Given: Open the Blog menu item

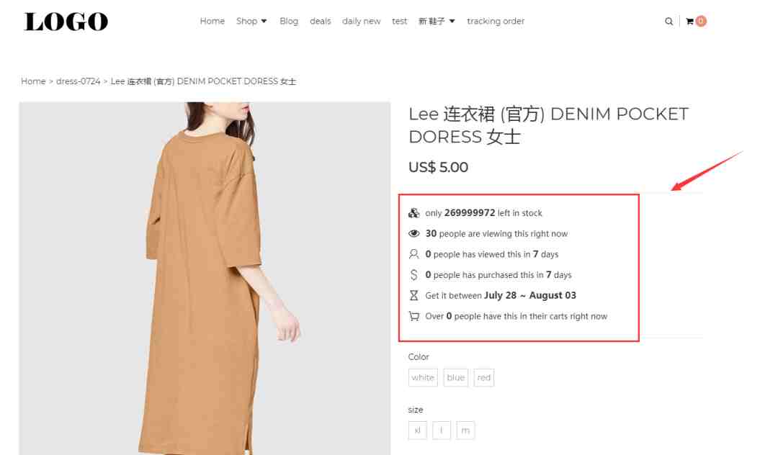Looking at the screenshot, I should 289,22.
